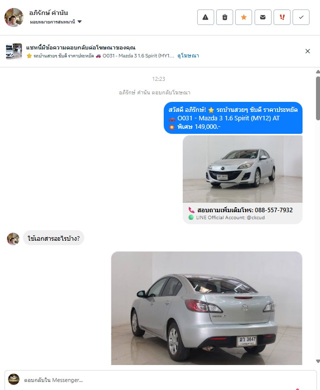Toggle the red exclamation priority icon
The height and width of the screenshot is (390, 320).
tap(282, 17)
